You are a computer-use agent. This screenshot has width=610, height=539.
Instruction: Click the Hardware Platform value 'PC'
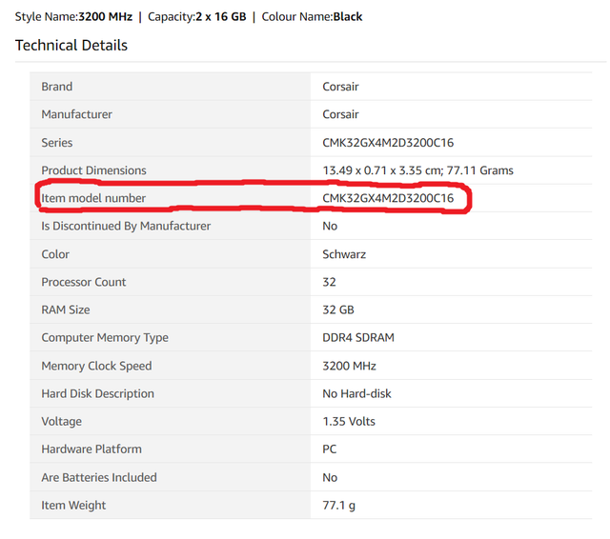[329, 449]
